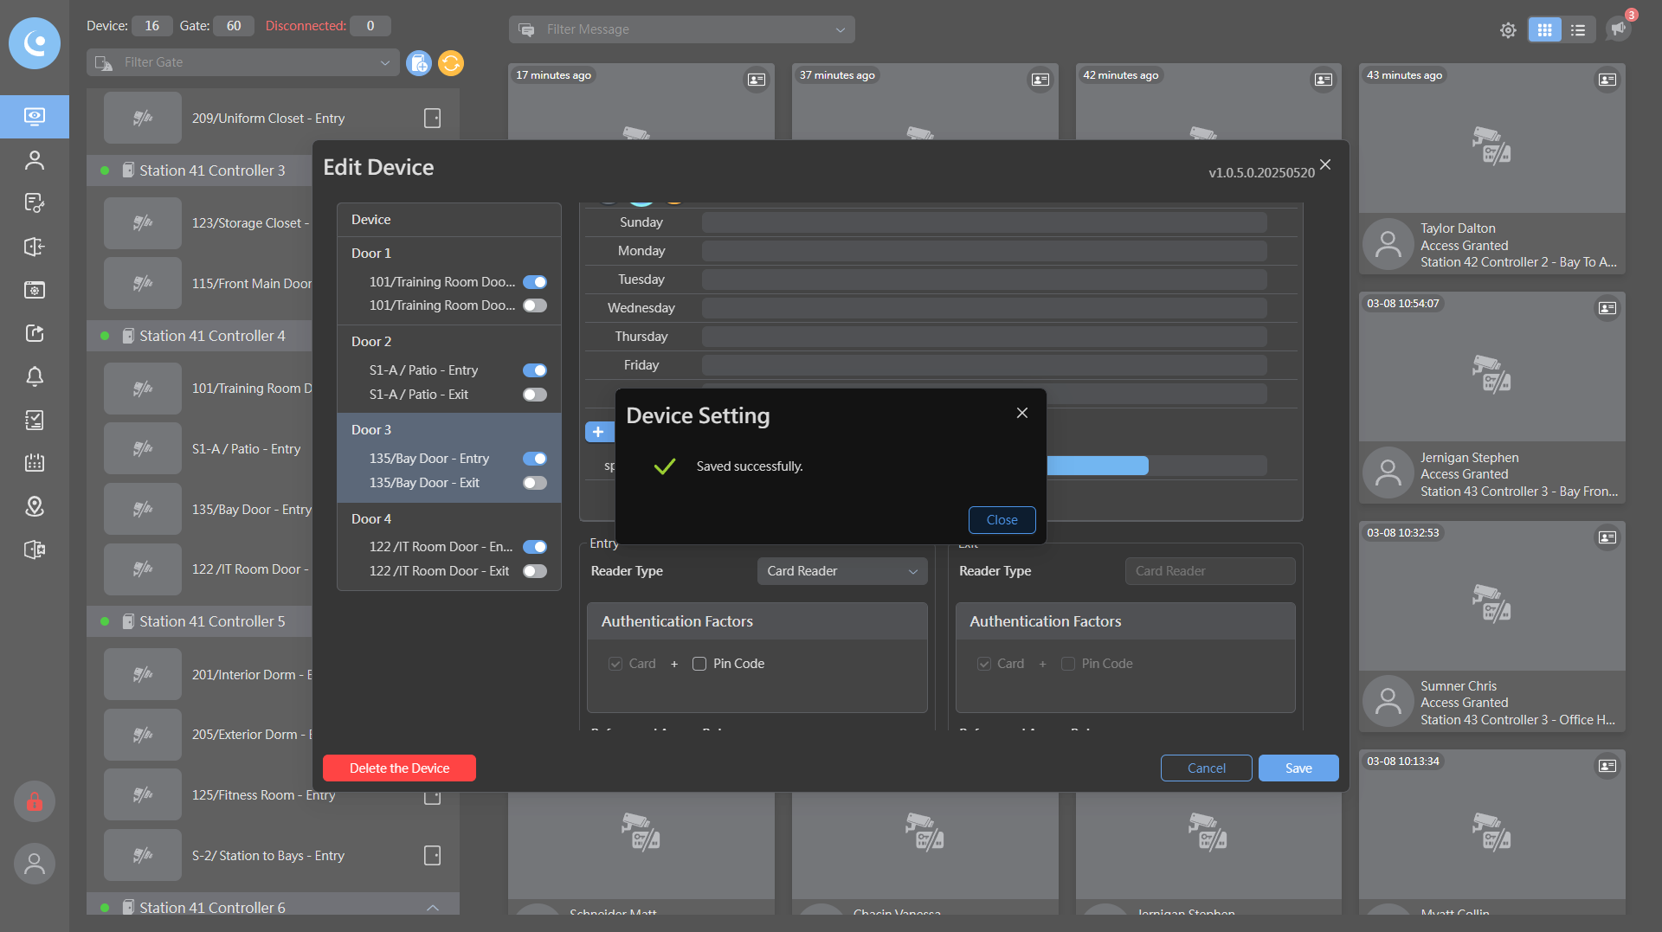Screen dimensions: 1662x932
Task: Click Close in the Device Setting dialog
Action: (x=1002, y=520)
